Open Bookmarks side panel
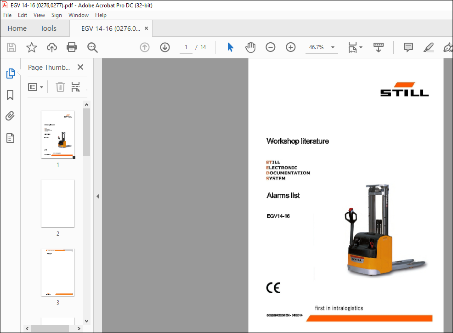The width and height of the screenshot is (453, 333). click(x=10, y=95)
